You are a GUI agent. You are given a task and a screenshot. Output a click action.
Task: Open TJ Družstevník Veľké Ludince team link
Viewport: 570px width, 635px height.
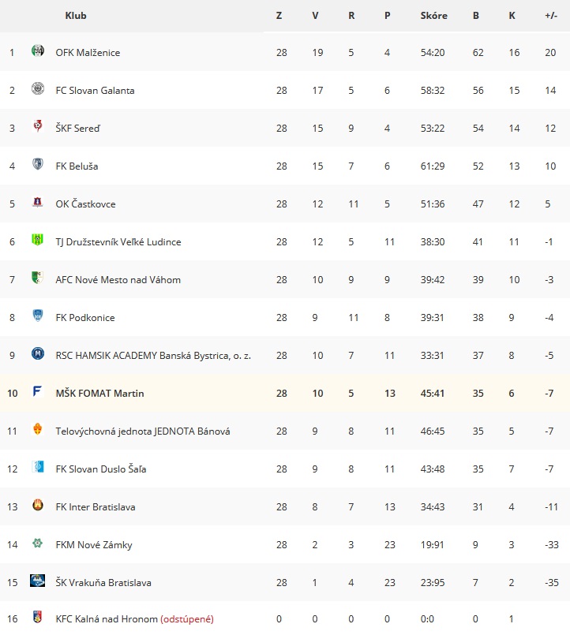[x=118, y=241]
